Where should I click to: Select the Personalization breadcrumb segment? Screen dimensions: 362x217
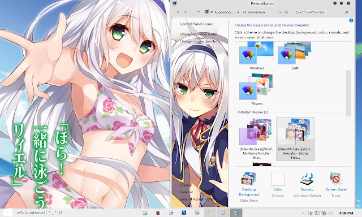pos(254,12)
